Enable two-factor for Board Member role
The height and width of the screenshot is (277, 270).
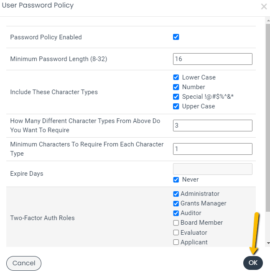(176, 223)
